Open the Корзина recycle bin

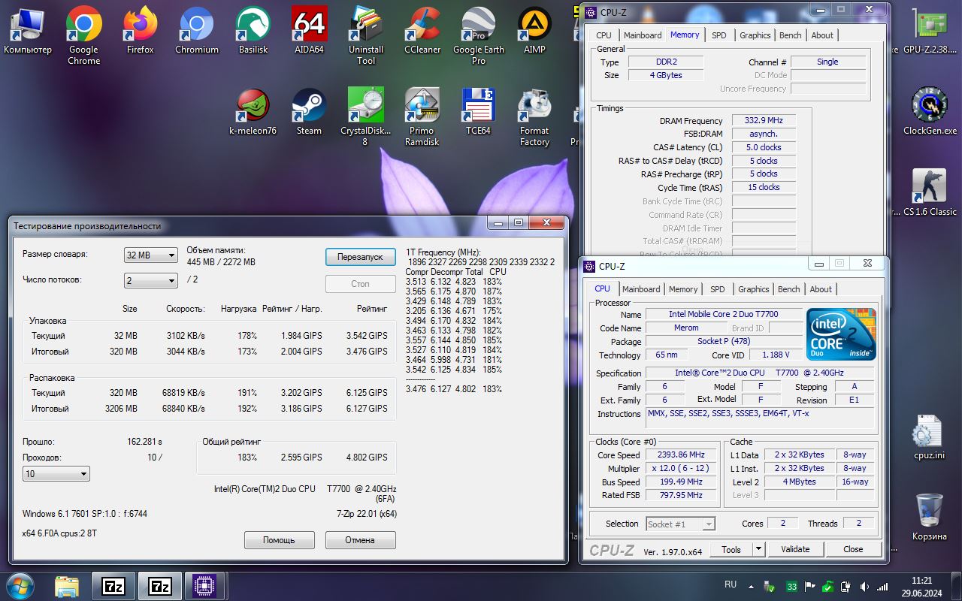(x=930, y=517)
